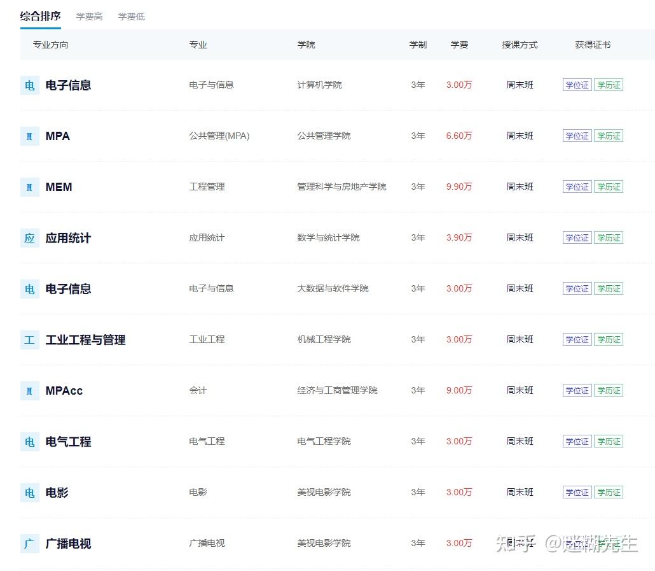Viewport: 655px width, 571px height.
Task: Click the 电子信息 icon in 大数据与软件学院 row
Action: click(29, 289)
